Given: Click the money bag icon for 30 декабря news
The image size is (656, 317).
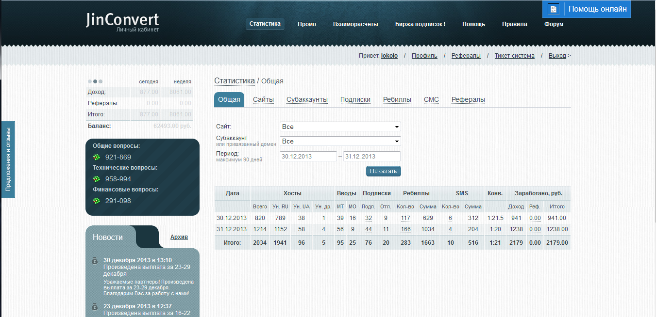Looking at the screenshot, I should pos(95,261).
